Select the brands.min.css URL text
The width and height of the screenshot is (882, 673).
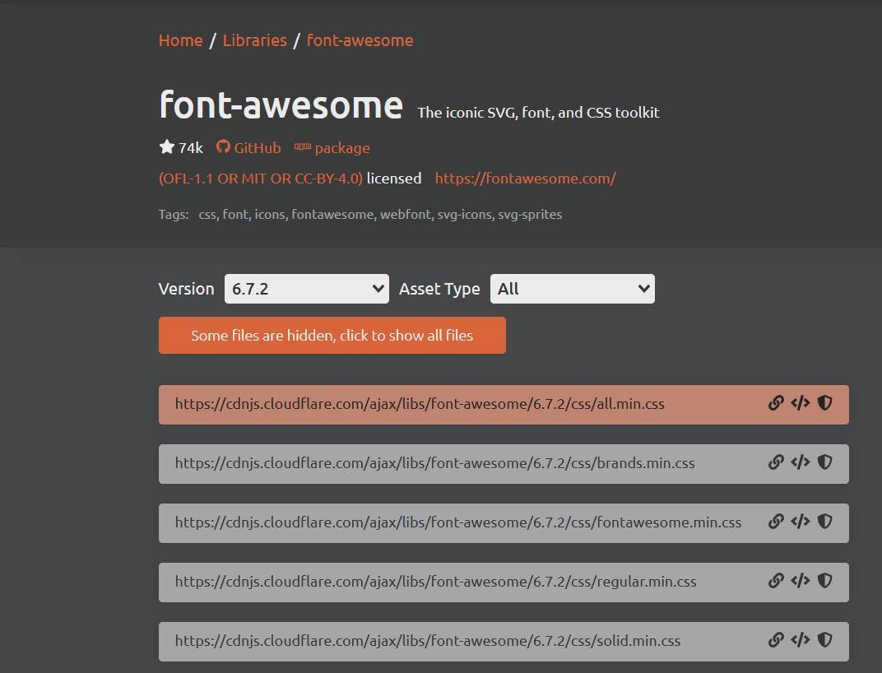[434, 463]
